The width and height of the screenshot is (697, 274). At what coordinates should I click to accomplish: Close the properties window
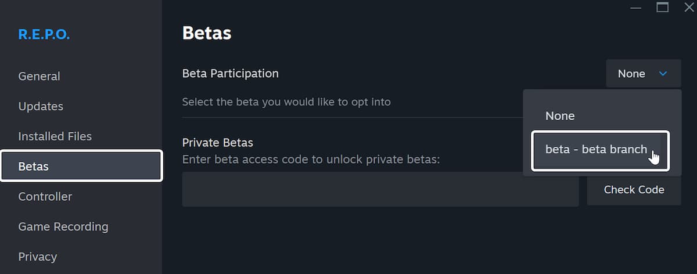click(689, 8)
